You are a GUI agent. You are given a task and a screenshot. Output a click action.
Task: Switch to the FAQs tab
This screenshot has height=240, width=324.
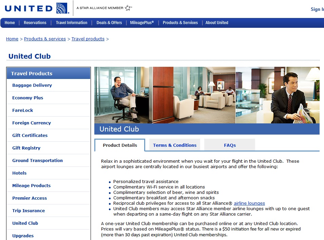pyautogui.click(x=230, y=145)
